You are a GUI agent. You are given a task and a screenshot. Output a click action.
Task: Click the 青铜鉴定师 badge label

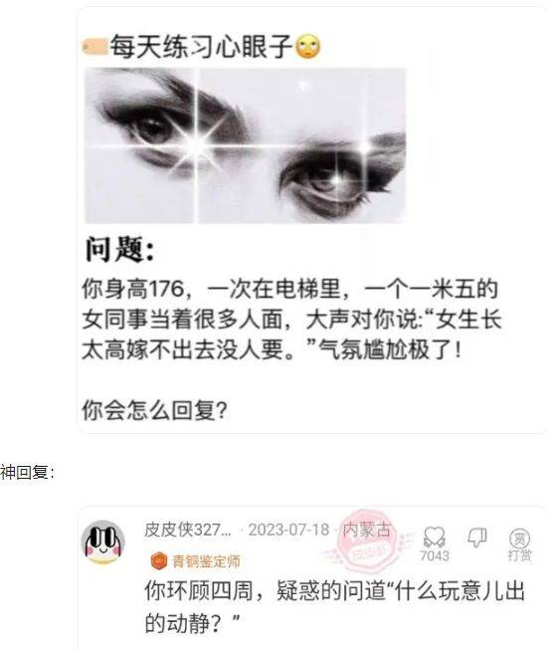coord(206,561)
